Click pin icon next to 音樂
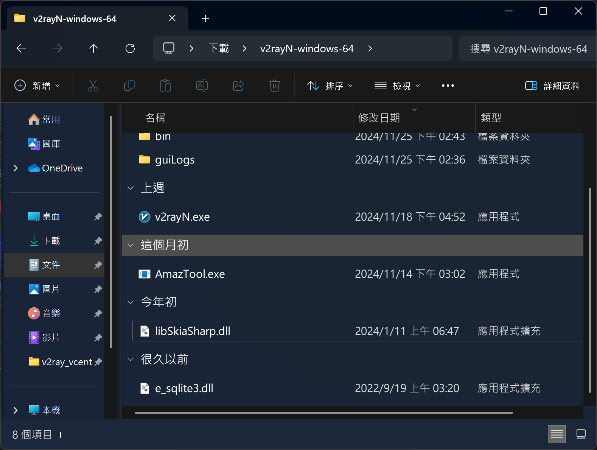Screen dimensions: 597x450 (x=98, y=313)
